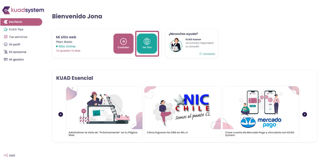This screenshot has height=160, width=322.
Task: Click the Mi asistente sidebar icon
Action: [6, 52]
